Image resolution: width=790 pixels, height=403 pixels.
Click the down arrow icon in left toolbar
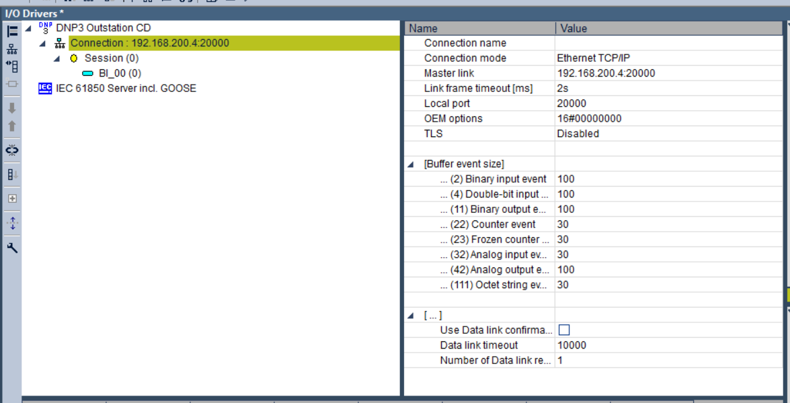(12, 108)
